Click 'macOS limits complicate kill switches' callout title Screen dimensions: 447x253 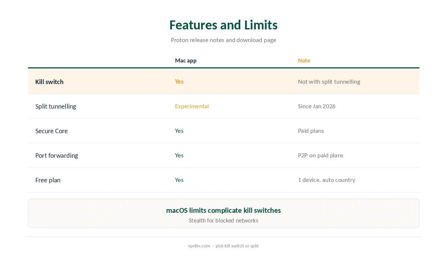pyautogui.click(x=223, y=210)
